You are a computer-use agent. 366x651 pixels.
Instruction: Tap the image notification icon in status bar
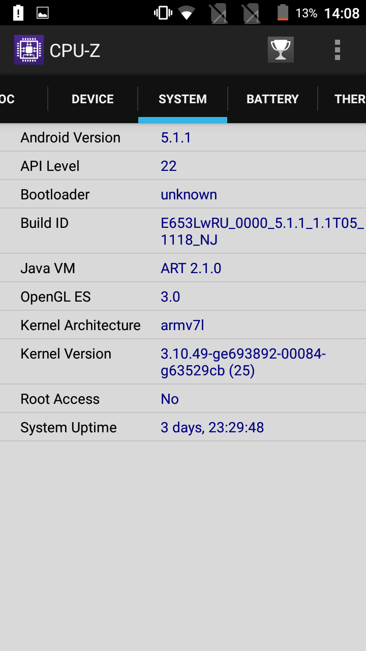click(x=43, y=13)
